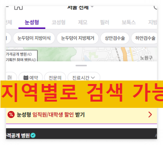163x145 pixels.
Task: Open the region selector dropdown in header
Action: [81, 7]
